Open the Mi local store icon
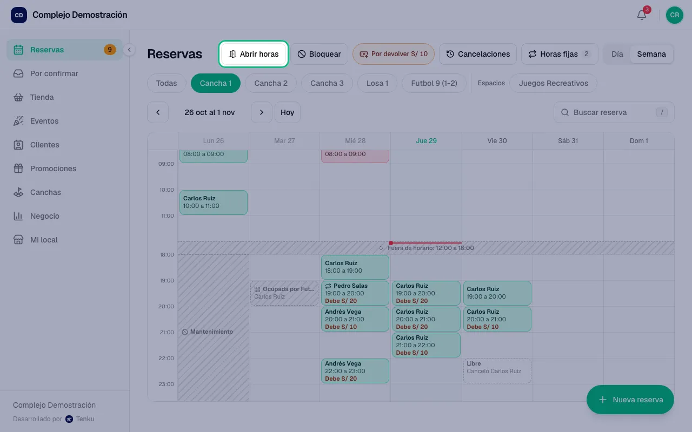The height and width of the screenshot is (432, 692). click(18, 240)
